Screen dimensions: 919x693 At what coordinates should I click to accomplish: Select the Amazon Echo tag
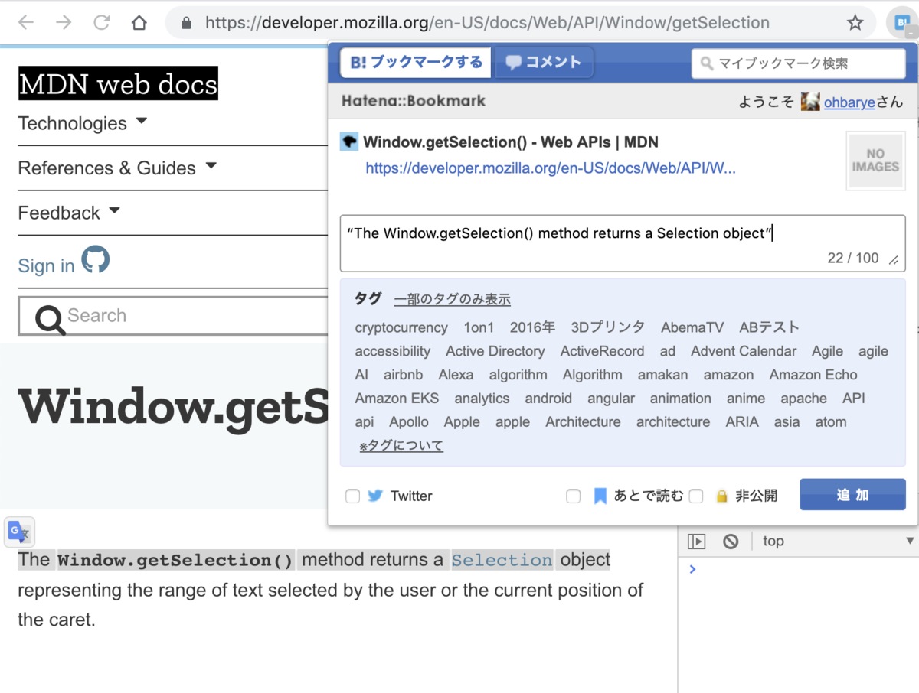click(813, 375)
